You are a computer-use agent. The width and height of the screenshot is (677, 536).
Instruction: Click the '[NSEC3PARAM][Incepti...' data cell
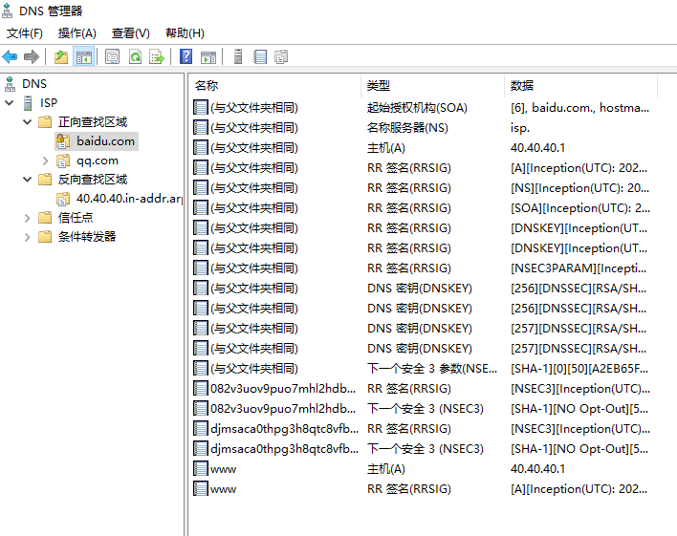(579, 268)
